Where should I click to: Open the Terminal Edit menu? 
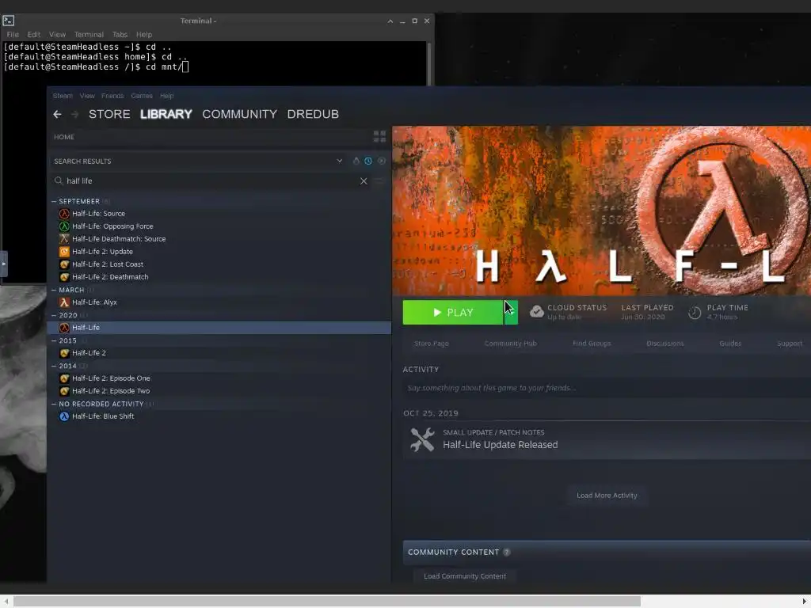33,35
